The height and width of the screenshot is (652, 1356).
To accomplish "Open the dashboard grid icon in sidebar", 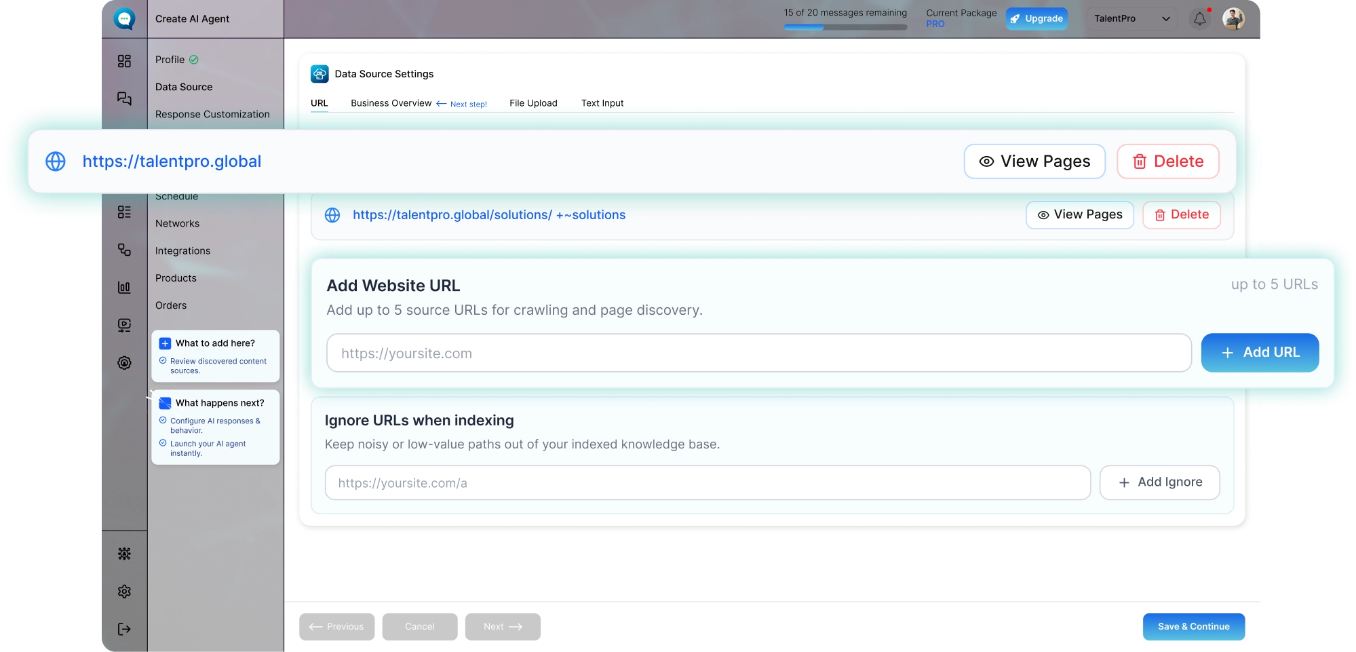I will 124,61.
